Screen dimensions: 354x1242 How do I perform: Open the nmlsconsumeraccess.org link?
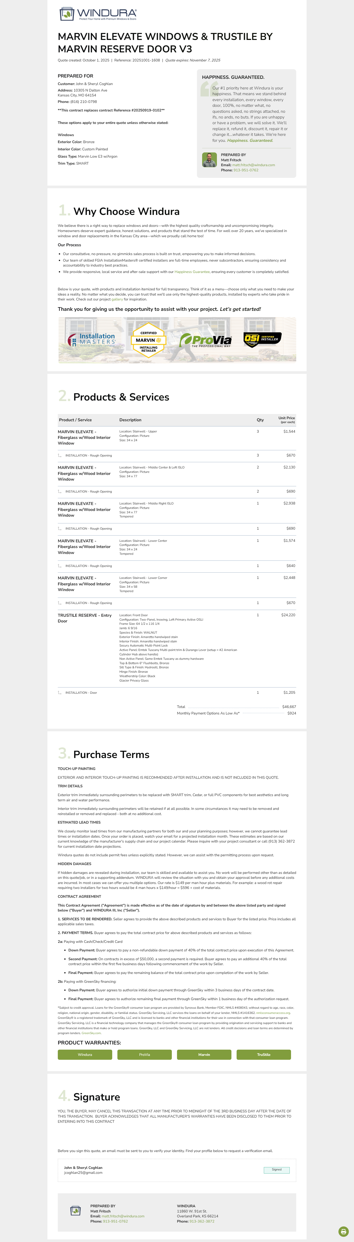273,1013
